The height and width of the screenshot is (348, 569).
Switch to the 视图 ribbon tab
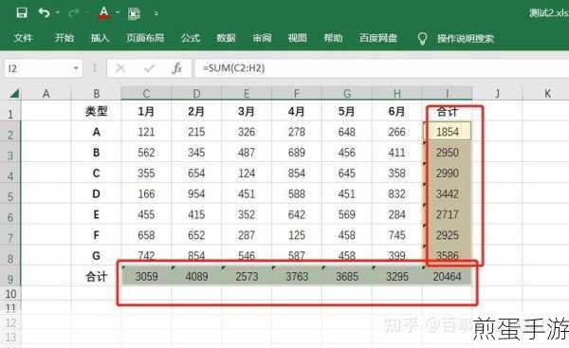click(297, 38)
